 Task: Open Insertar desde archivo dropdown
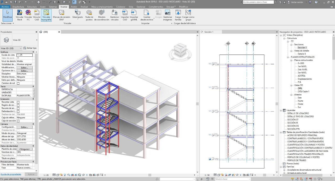(x=147, y=15)
